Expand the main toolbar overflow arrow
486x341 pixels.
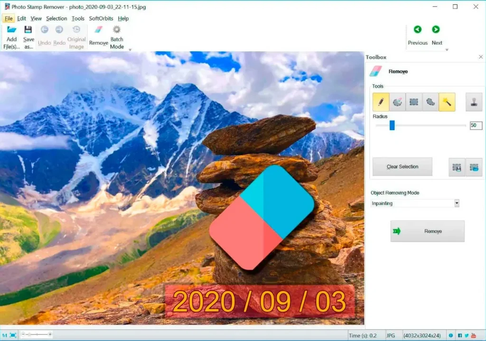coord(130,49)
